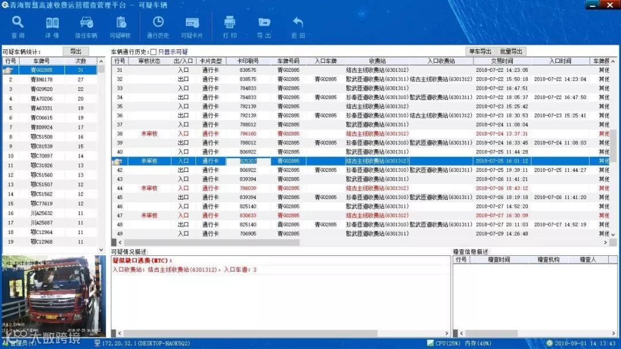This screenshot has height=349, width=621.
Task: Click card number 706905 in row 49
Action: (248, 234)
